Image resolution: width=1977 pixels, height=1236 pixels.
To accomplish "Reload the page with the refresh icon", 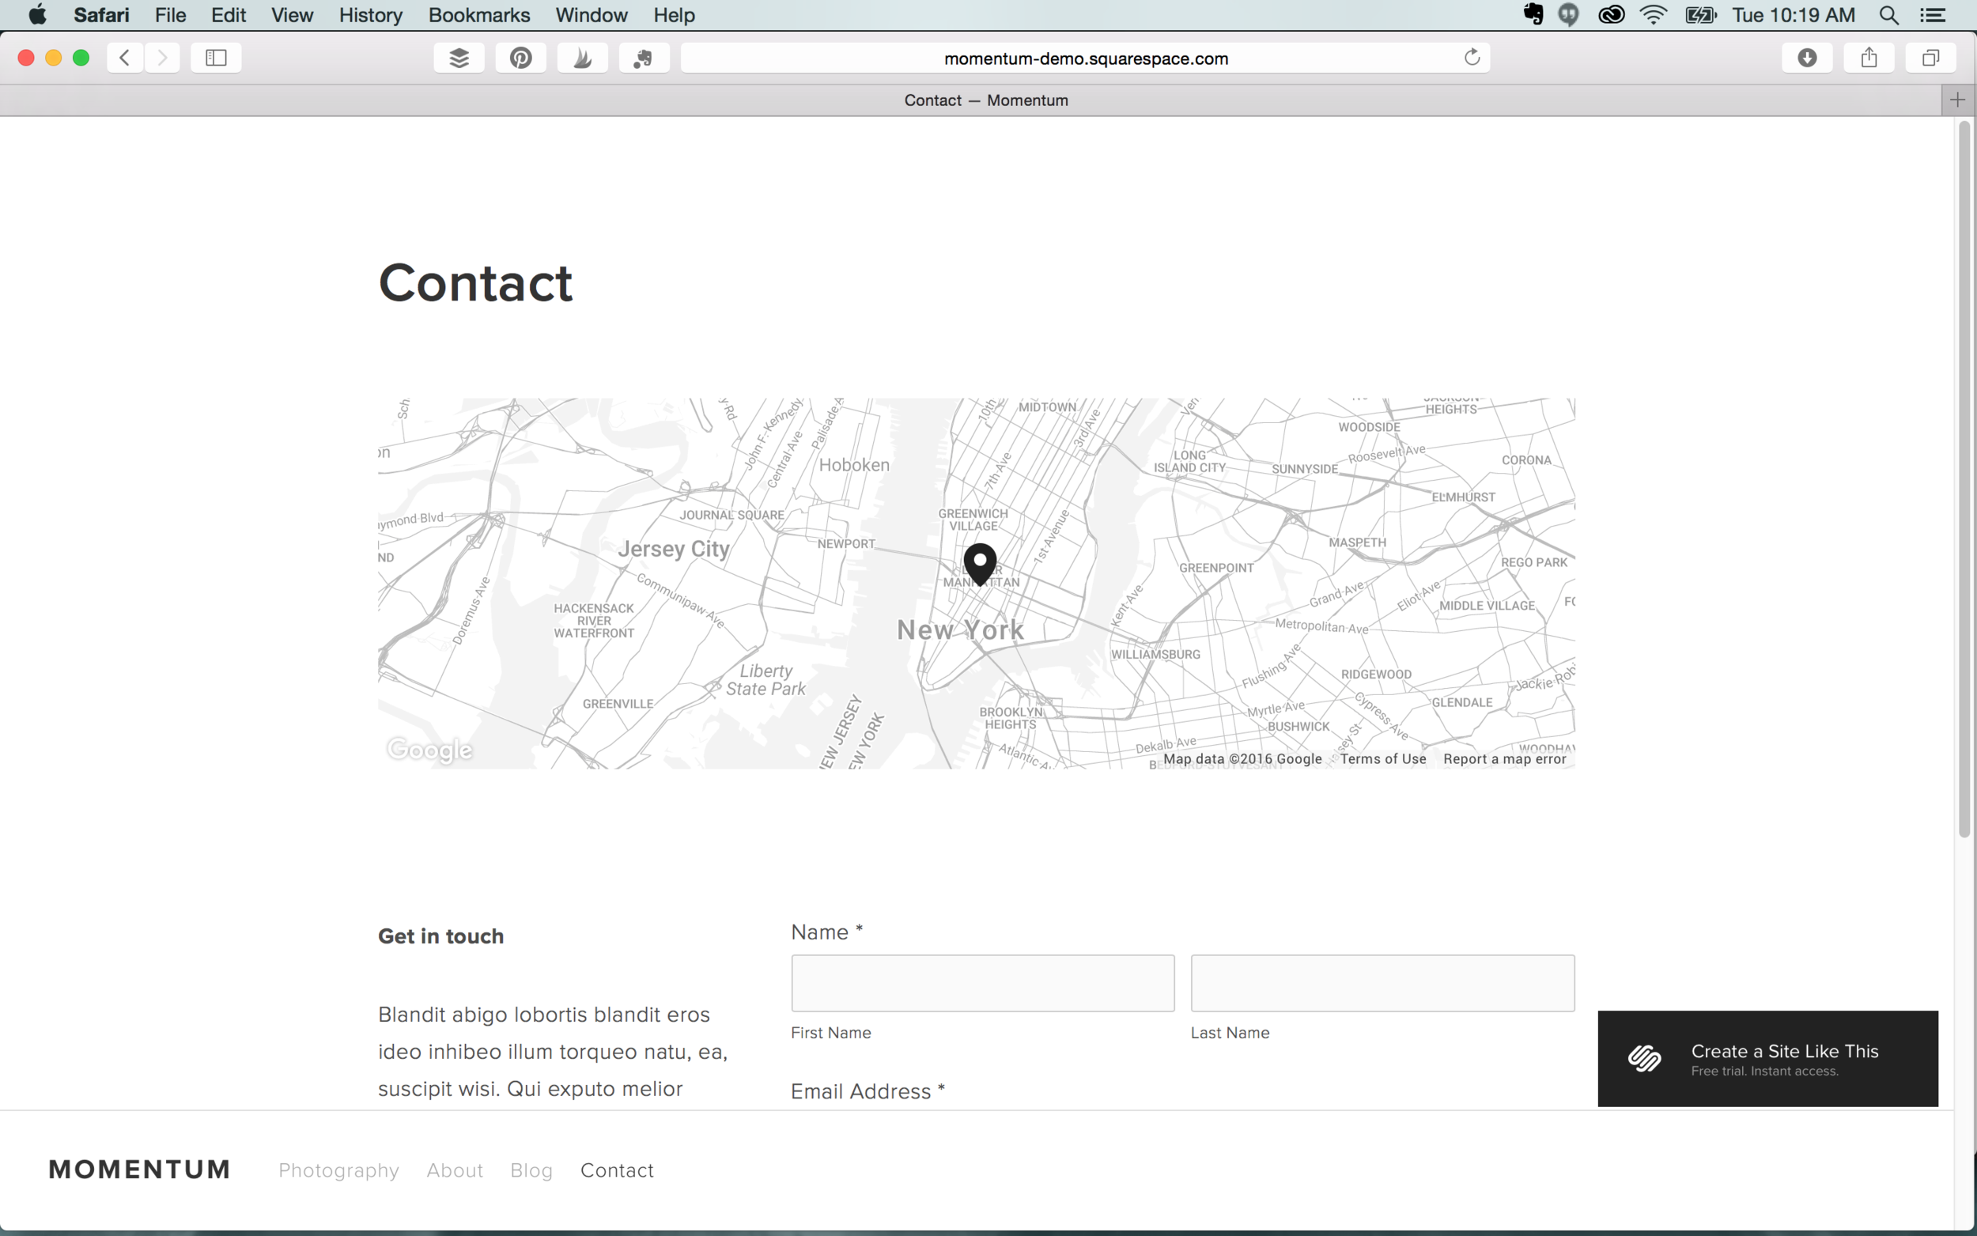I will pos(1472,57).
